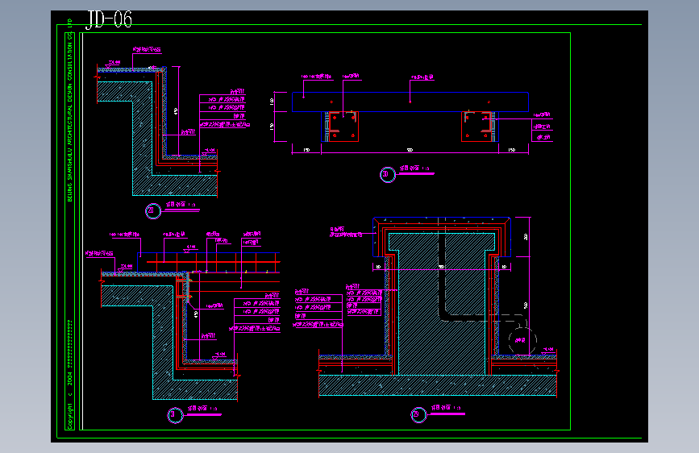Select the detail bubble numbered 3 under the lower-left section
Viewport: 699px width, 453px height.
pos(175,416)
